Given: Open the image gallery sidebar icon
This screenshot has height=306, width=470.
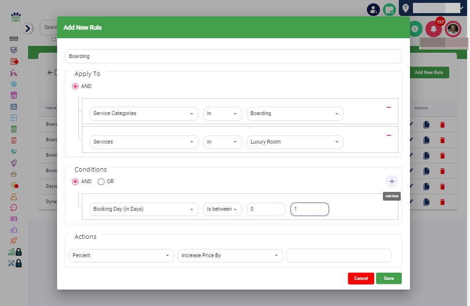Looking at the screenshot, I should (14, 219).
